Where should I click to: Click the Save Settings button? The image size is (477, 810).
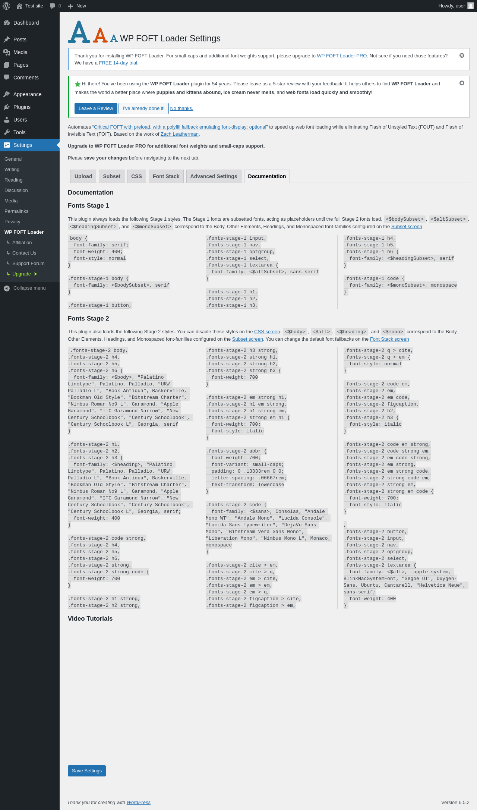point(87,771)
